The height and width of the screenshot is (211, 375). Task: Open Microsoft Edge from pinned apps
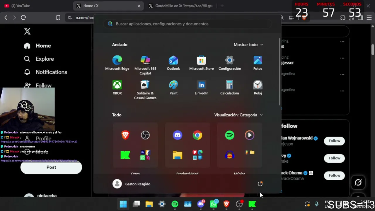(x=117, y=63)
